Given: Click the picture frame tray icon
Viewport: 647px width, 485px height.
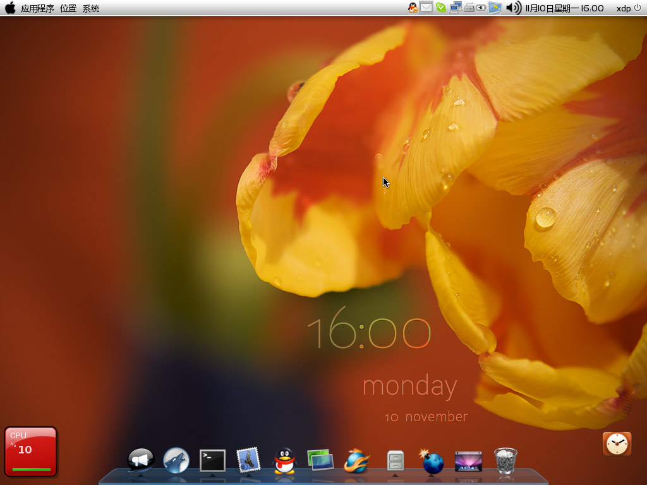Looking at the screenshot, I should 495,8.
